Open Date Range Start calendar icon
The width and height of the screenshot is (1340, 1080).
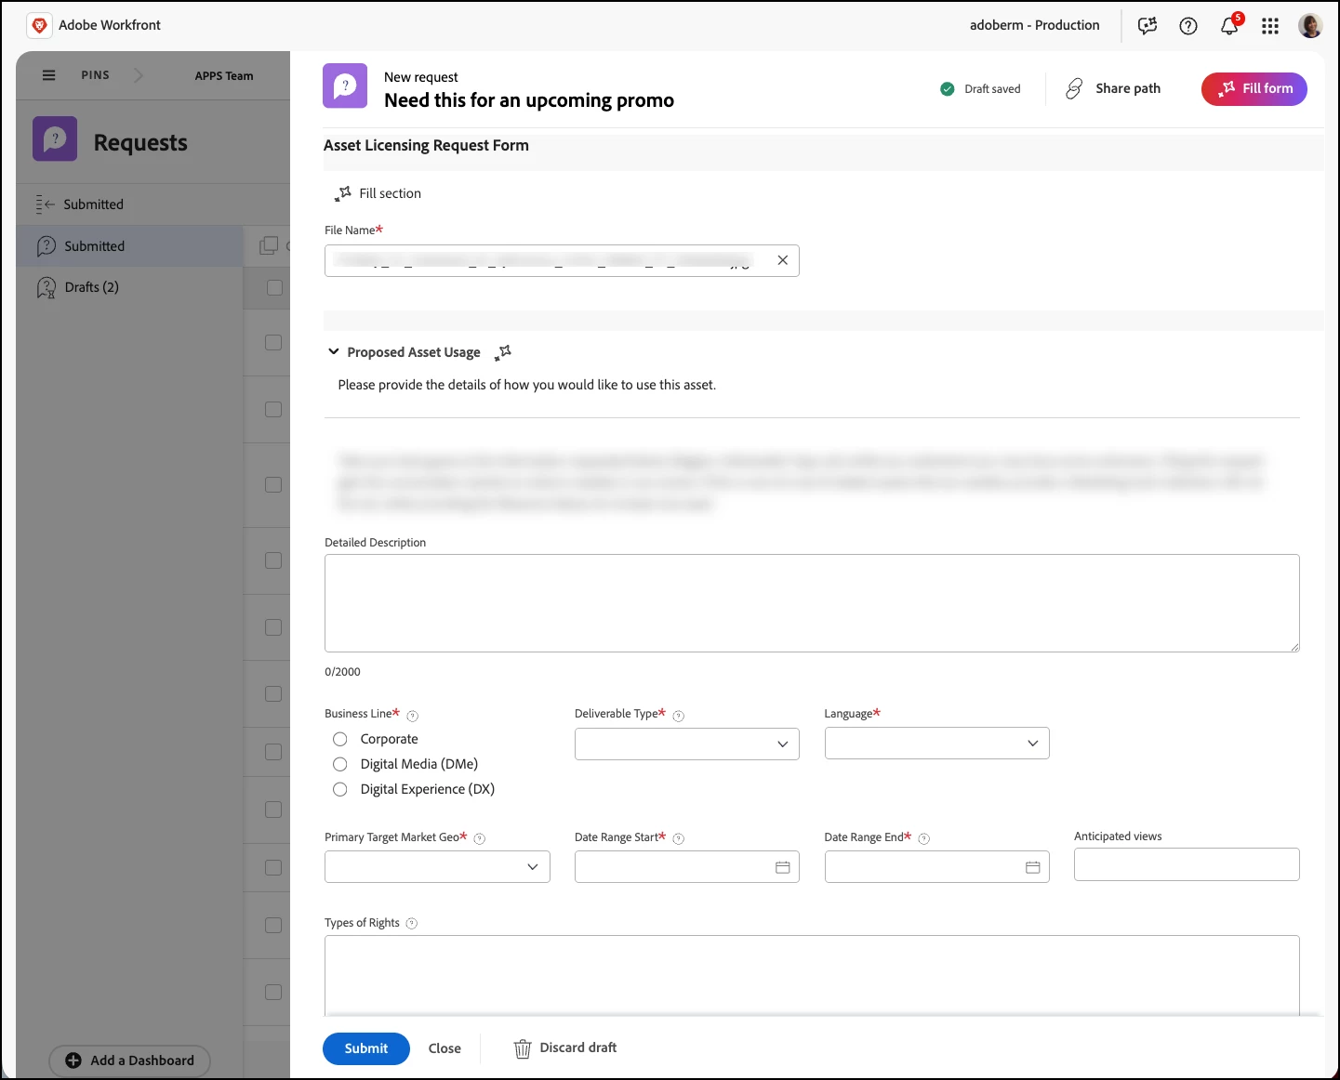coord(783,867)
